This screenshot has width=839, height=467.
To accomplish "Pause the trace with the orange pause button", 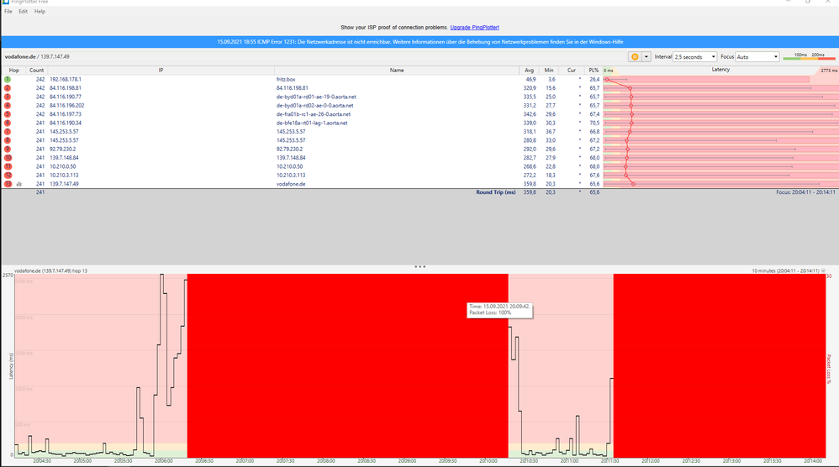I will tap(635, 56).
